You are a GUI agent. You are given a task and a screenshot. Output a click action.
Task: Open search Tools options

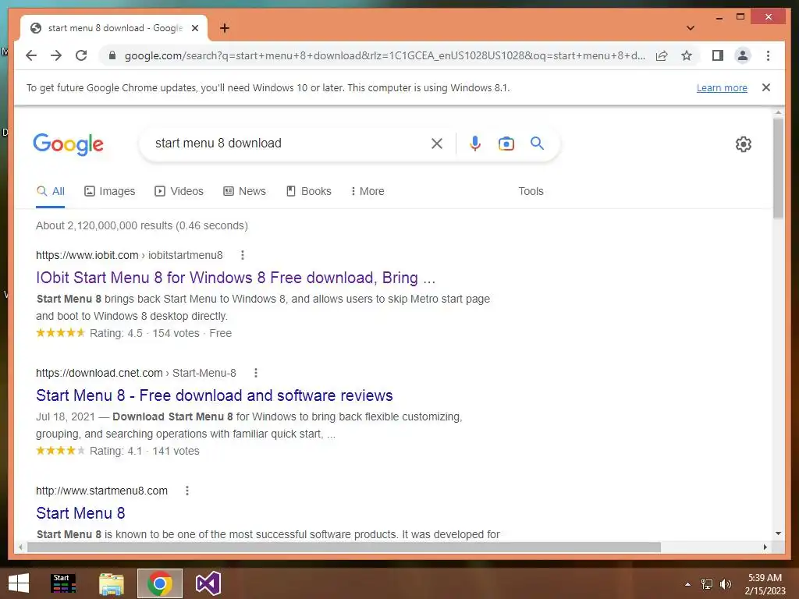[531, 192]
